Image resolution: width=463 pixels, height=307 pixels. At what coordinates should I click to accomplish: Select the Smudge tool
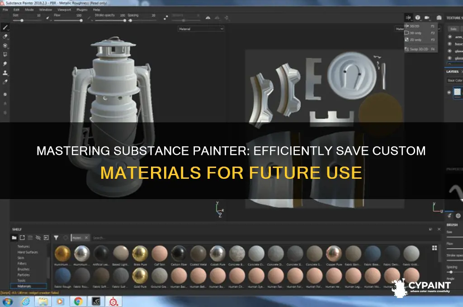tap(5, 64)
